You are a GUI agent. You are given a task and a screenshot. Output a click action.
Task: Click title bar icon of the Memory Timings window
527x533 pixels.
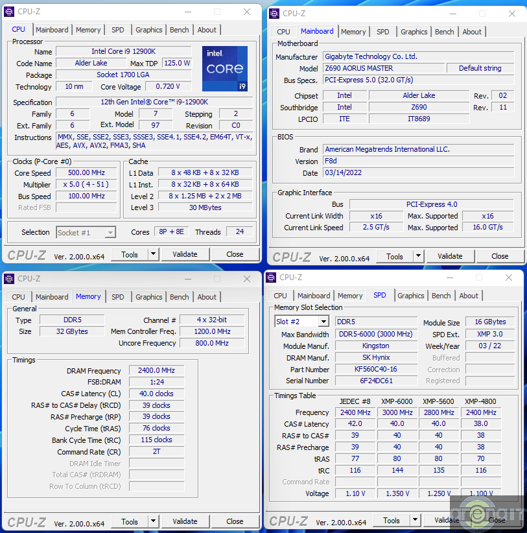coord(9,279)
